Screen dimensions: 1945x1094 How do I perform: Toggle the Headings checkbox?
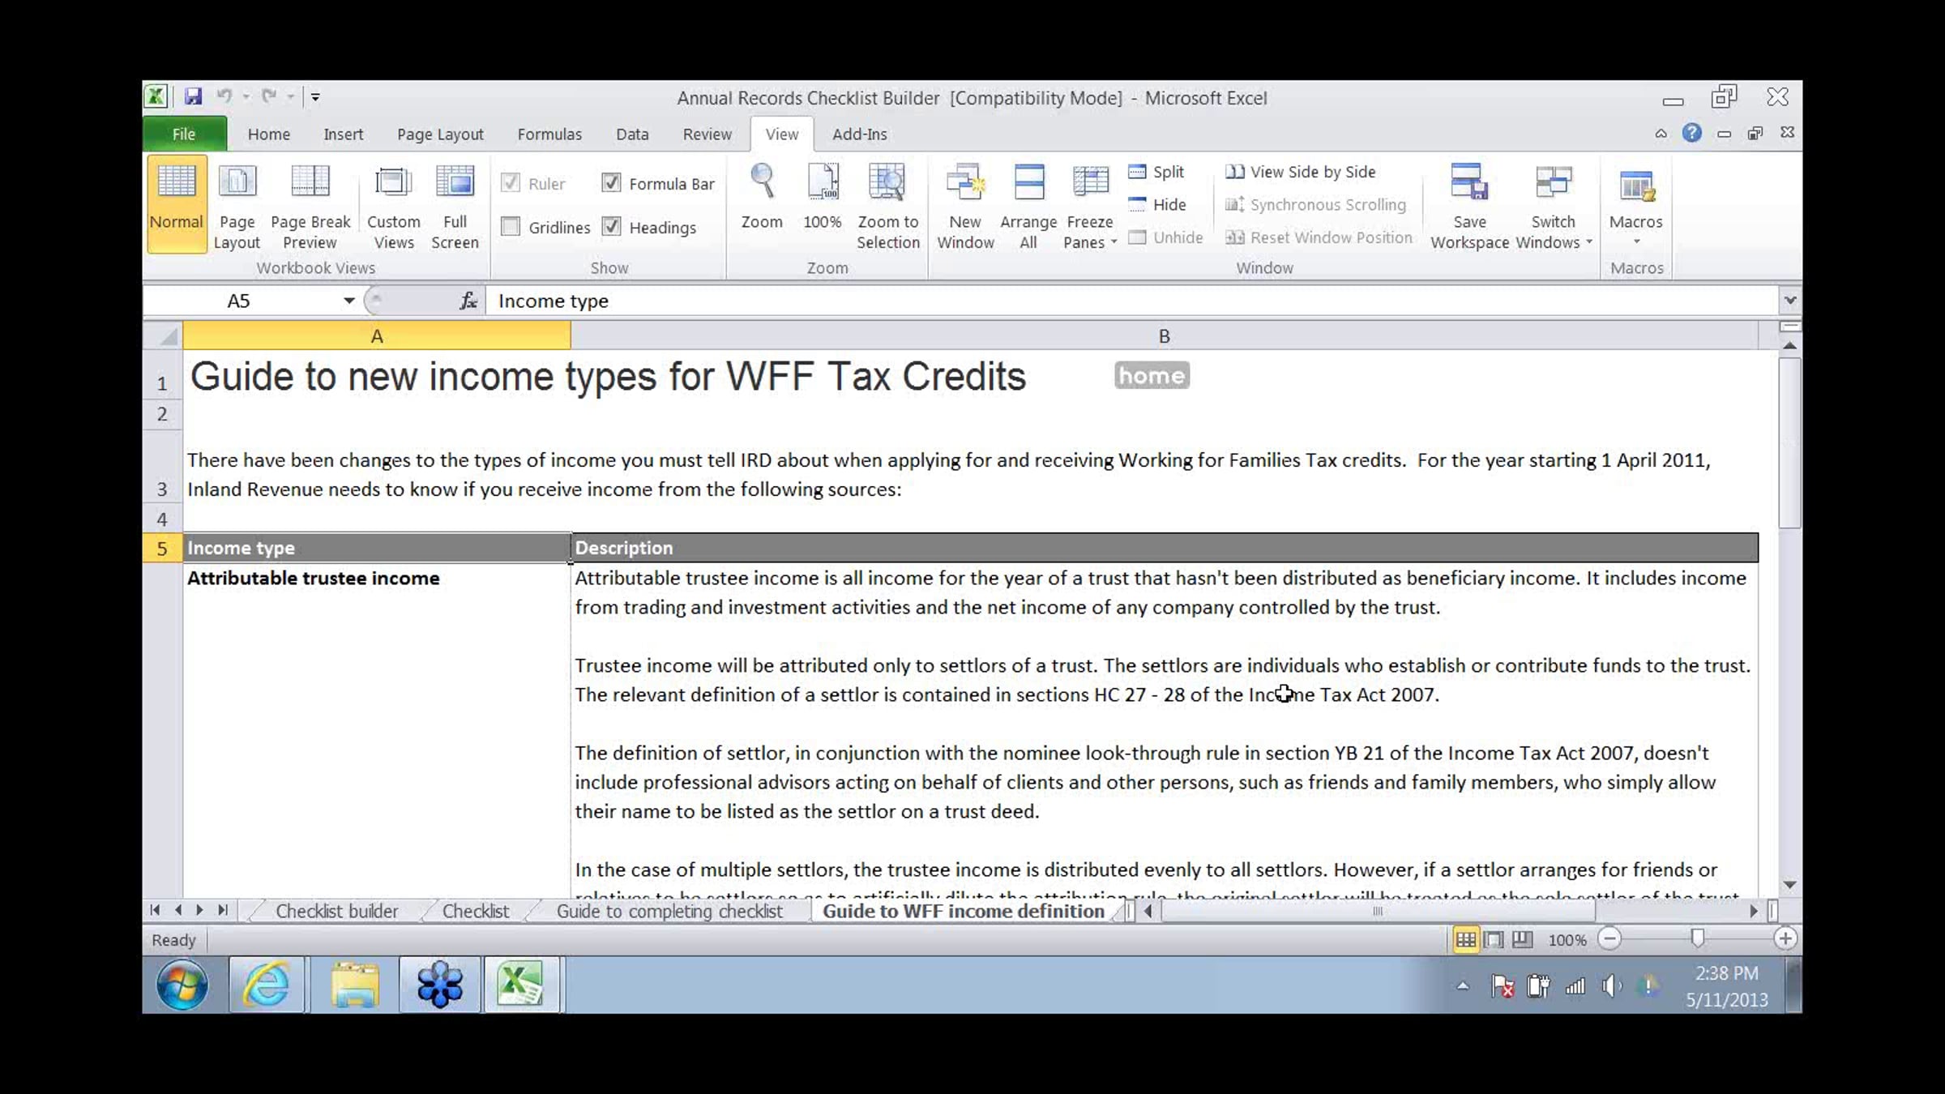pyautogui.click(x=612, y=227)
